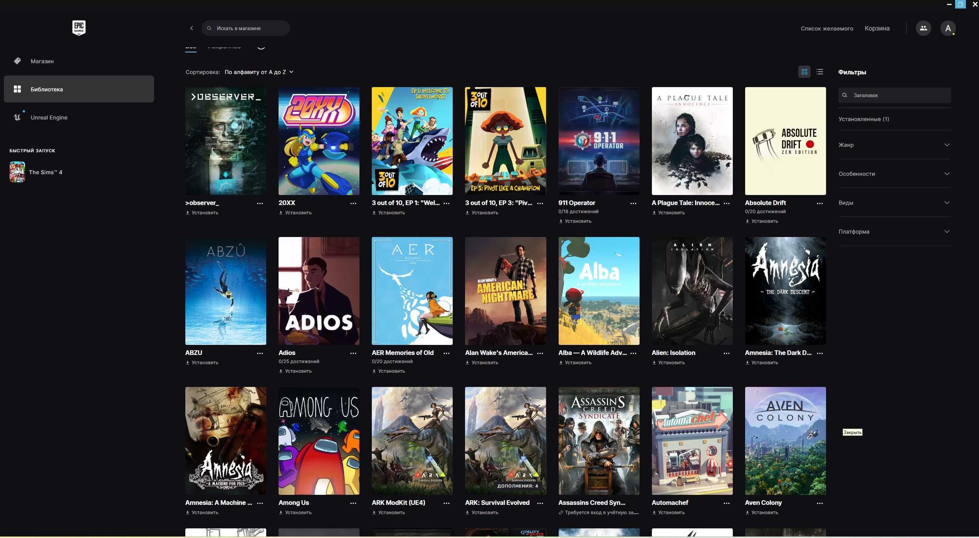This screenshot has height=538, width=979.
Task: Open options menu for ARK ModKit (UE4)
Action: pyautogui.click(x=447, y=503)
